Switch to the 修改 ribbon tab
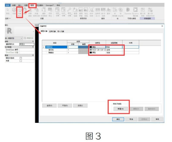Screen dimensions: 172x142 [x=58, y=5]
